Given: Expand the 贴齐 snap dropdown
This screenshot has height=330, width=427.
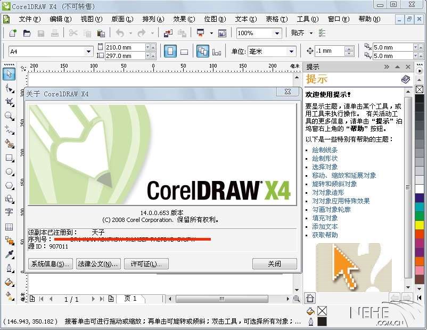Looking at the screenshot, I should coord(311,33).
